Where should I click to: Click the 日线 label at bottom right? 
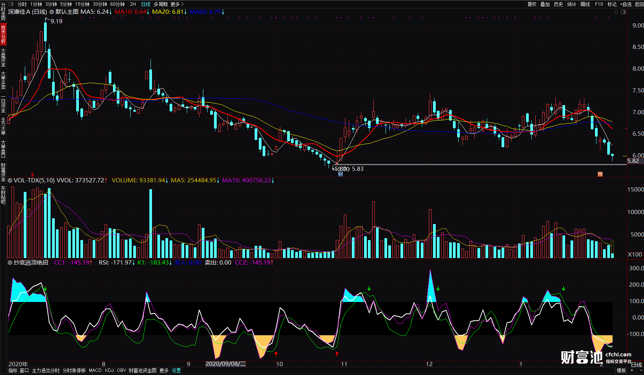point(636,364)
